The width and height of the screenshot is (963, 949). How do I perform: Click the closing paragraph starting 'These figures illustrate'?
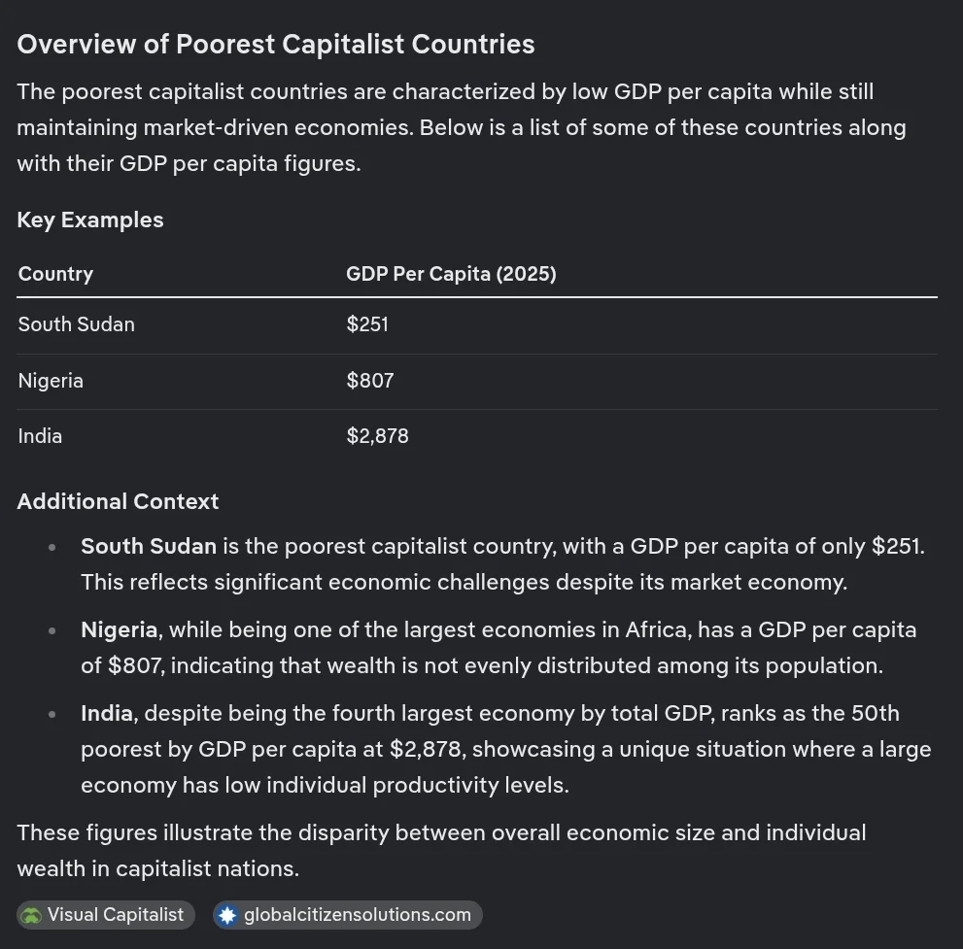click(x=440, y=850)
